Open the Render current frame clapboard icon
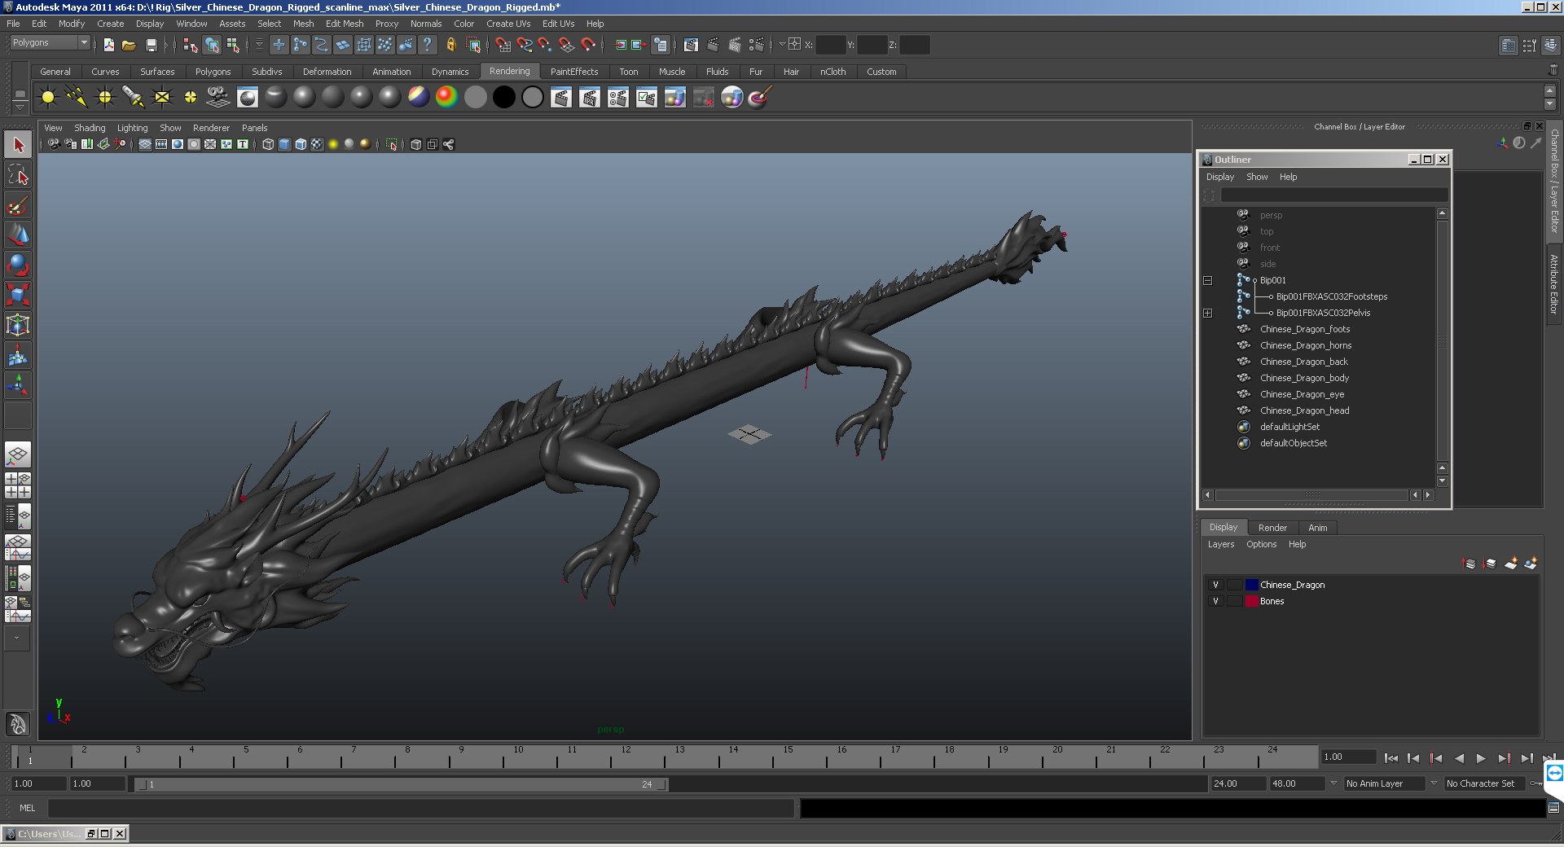 pos(560,98)
